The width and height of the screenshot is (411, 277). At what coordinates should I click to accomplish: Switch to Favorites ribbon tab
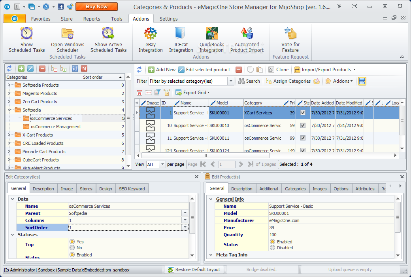[x=41, y=19]
